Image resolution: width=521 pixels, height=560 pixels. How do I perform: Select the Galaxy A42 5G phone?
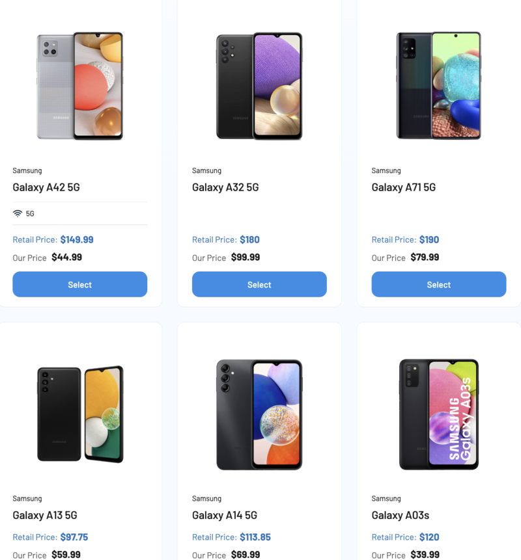pos(79,284)
